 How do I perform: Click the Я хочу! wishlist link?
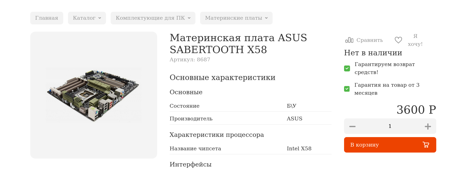click(x=415, y=40)
